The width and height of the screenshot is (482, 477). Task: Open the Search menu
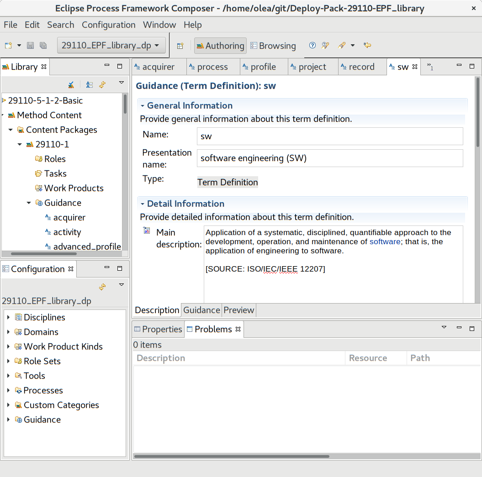(x=61, y=25)
